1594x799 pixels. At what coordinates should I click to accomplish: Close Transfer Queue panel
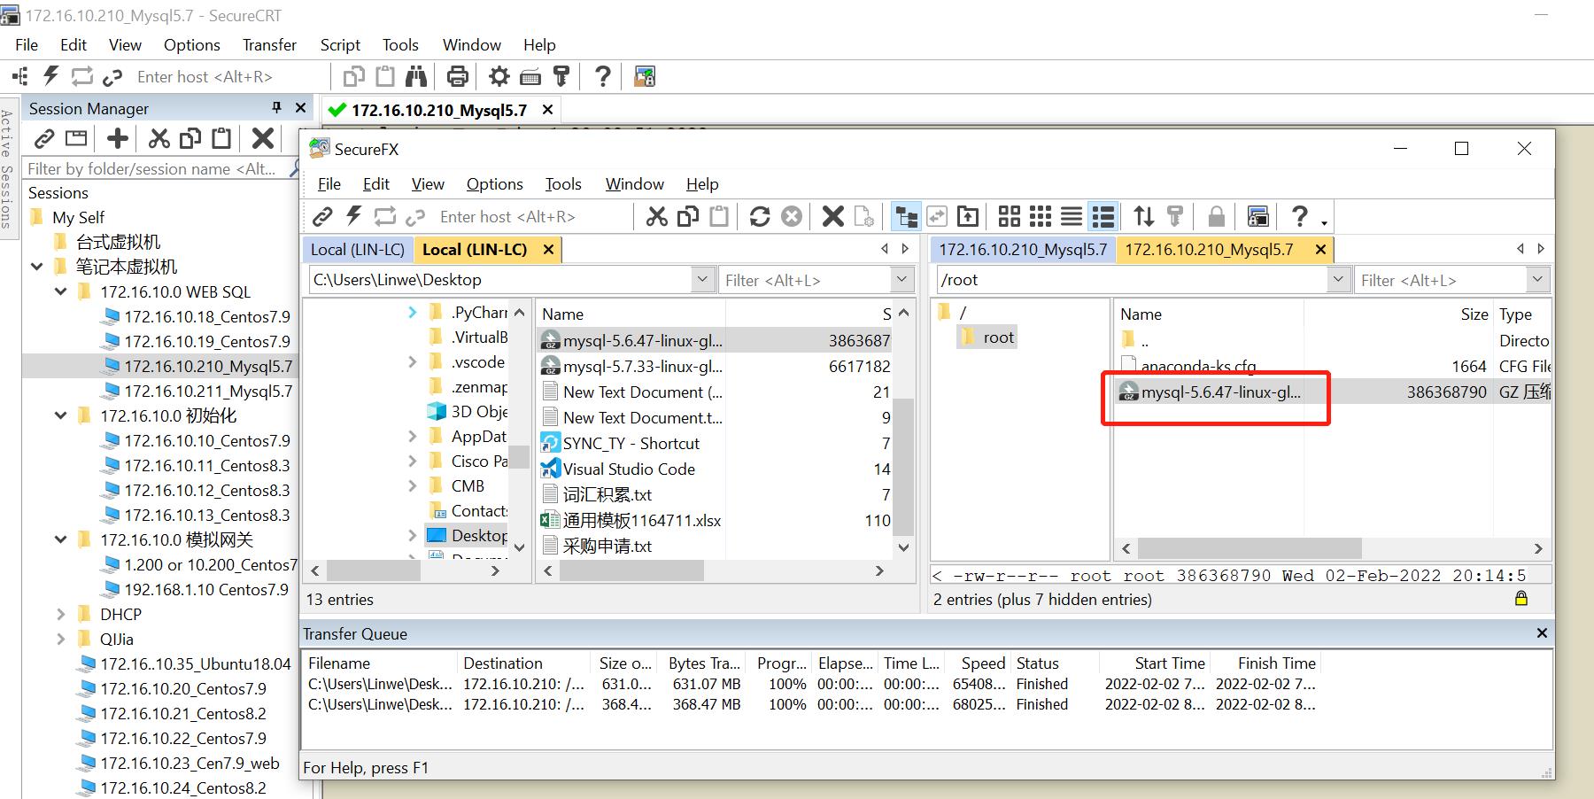pyautogui.click(x=1542, y=633)
